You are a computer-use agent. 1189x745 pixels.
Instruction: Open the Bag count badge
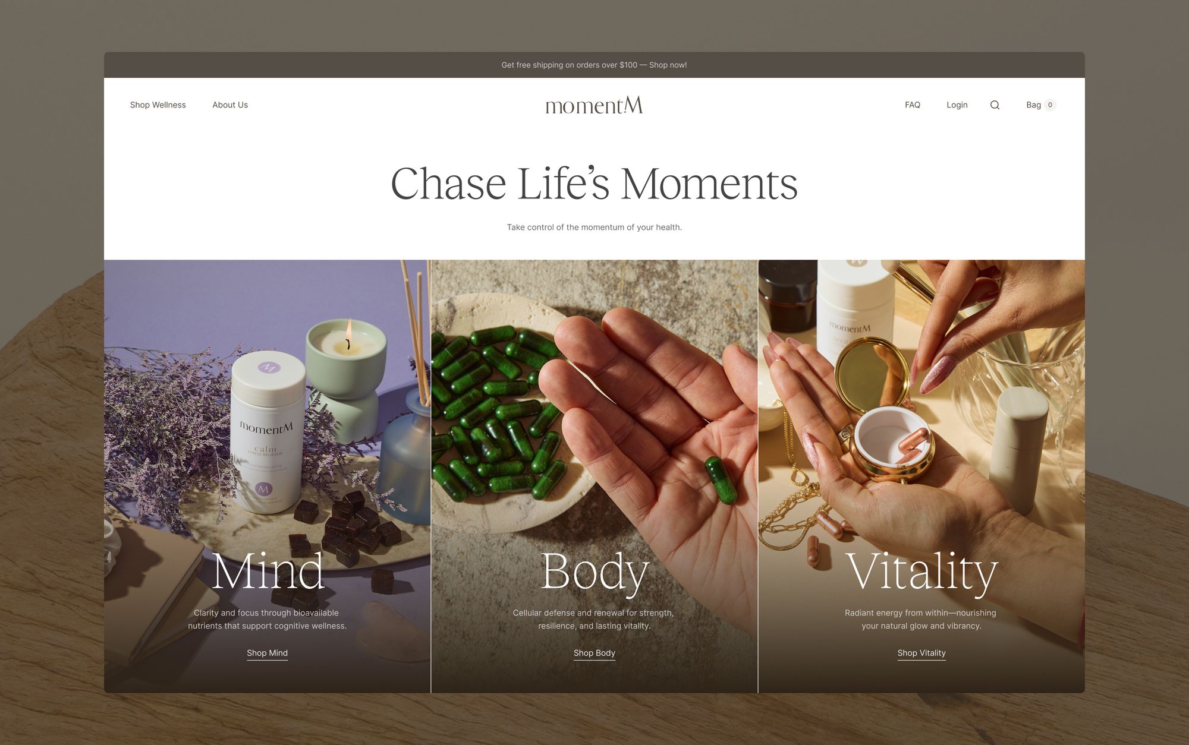(x=1050, y=105)
